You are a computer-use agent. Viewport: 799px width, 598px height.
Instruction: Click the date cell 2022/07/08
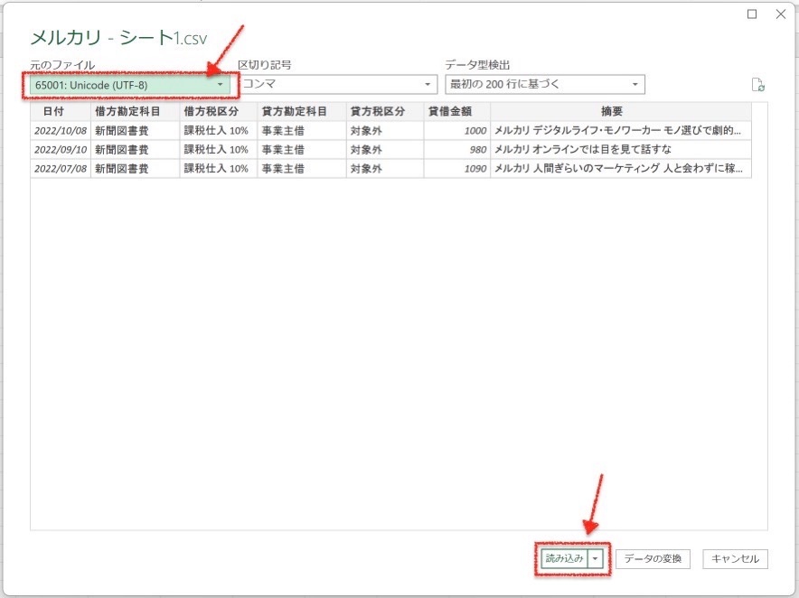[61, 168]
